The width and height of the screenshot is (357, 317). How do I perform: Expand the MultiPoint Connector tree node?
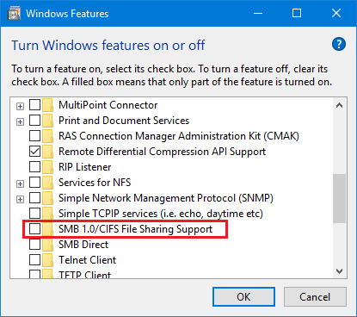[20, 106]
